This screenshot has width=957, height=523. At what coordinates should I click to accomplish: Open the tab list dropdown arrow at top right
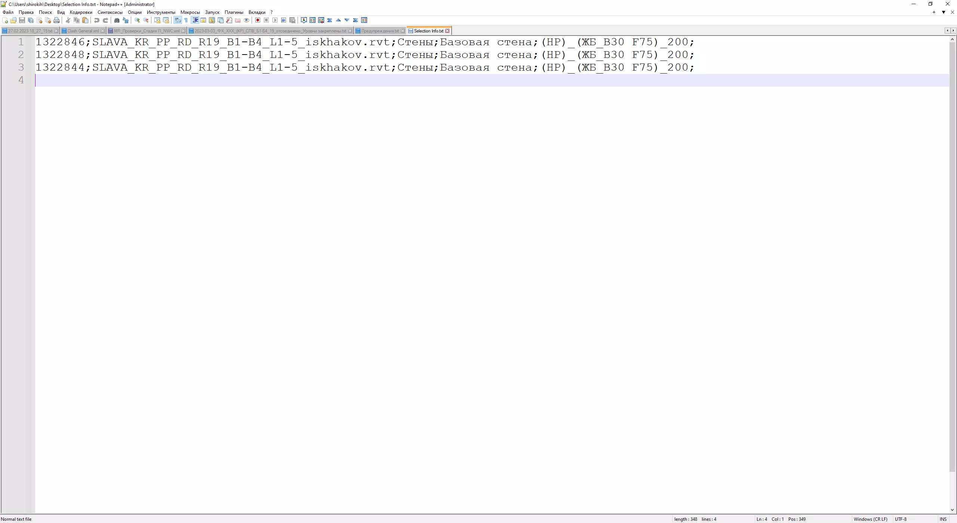pos(944,12)
